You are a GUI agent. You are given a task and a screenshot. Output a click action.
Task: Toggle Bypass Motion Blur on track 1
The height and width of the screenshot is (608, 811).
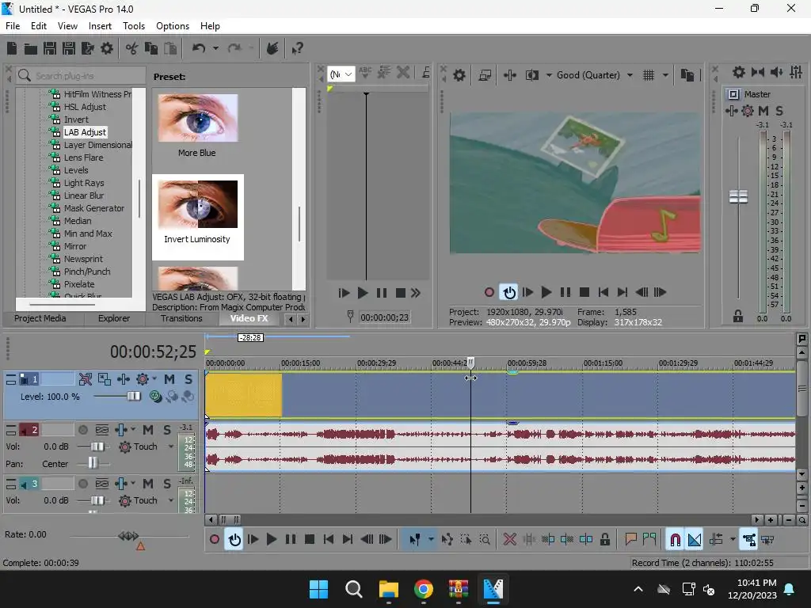pyautogui.click(x=86, y=379)
